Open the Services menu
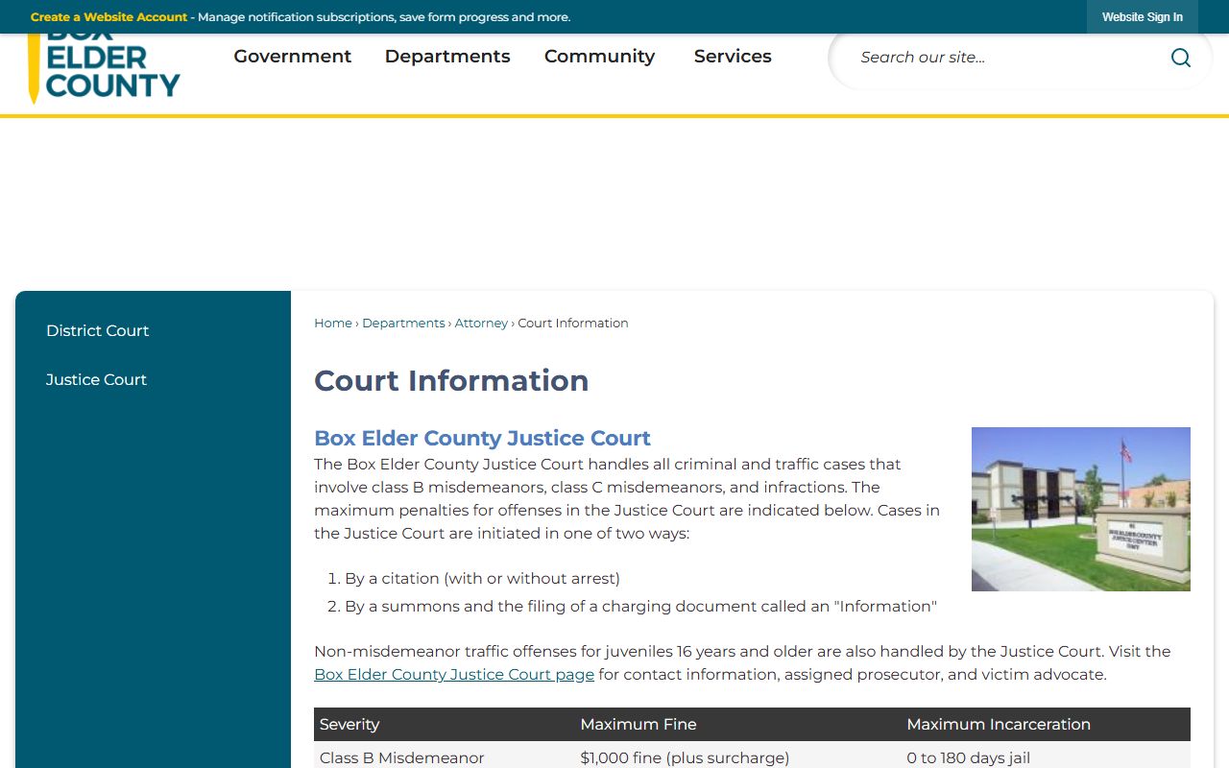 (733, 57)
